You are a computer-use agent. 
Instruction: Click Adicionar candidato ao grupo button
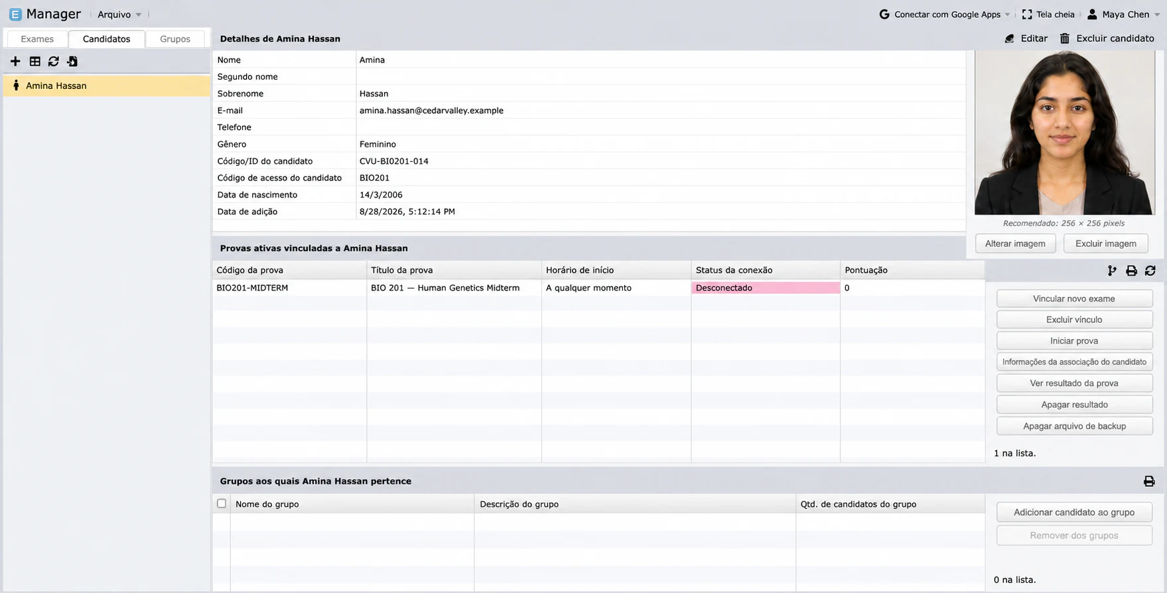[x=1074, y=512]
